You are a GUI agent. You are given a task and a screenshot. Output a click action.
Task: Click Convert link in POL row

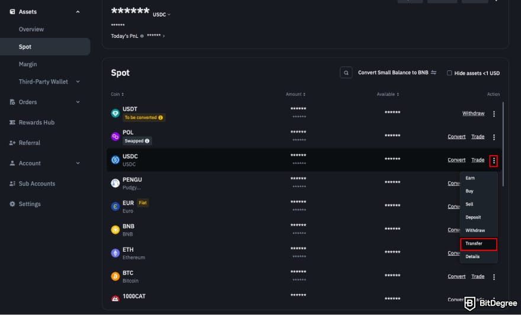pyautogui.click(x=456, y=137)
